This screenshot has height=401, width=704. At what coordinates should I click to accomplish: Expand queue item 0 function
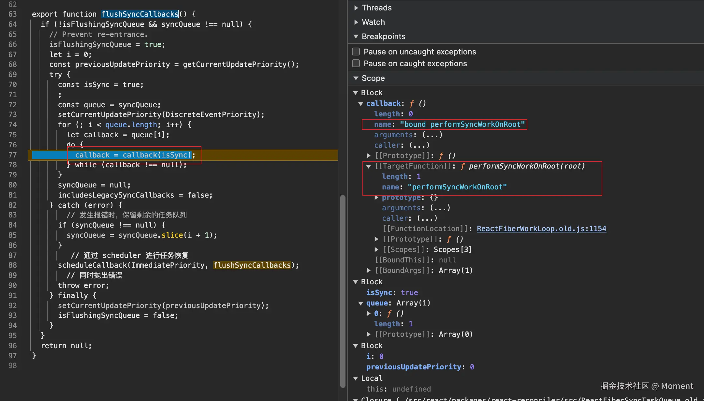pos(369,314)
